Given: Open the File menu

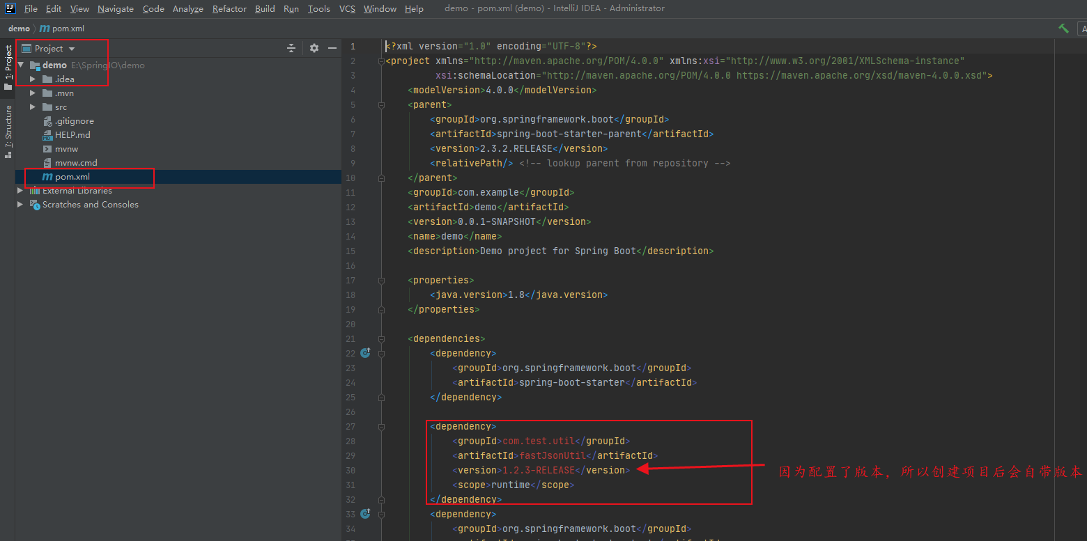Looking at the screenshot, I should (x=31, y=8).
